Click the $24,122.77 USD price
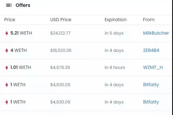The image size is (173, 115). click(60, 33)
